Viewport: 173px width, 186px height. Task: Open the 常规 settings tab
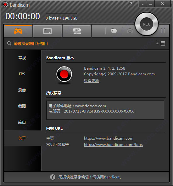point(22,58)
